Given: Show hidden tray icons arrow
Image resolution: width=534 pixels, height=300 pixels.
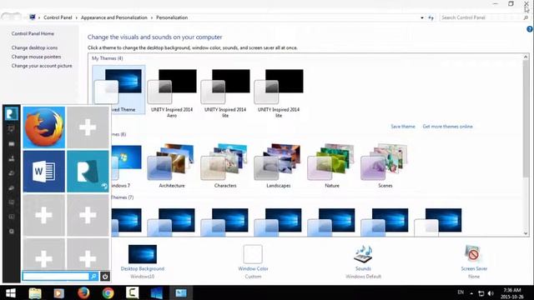Looking at the screenshot, I should tap(471, 293).
